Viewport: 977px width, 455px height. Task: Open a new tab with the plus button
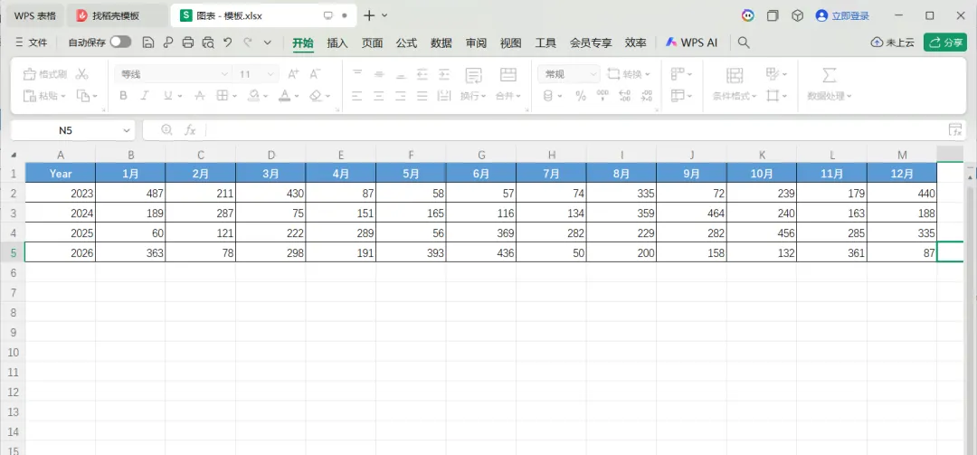[x=369, y=15]
